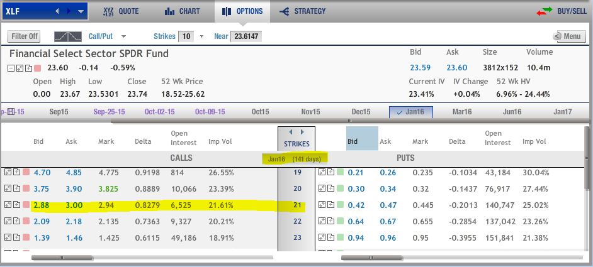Image resolution: width=593 pixels, height=267 pixels.
Task: Open trade ticket icon beside 23.60 last price
Action: point(20,68)
